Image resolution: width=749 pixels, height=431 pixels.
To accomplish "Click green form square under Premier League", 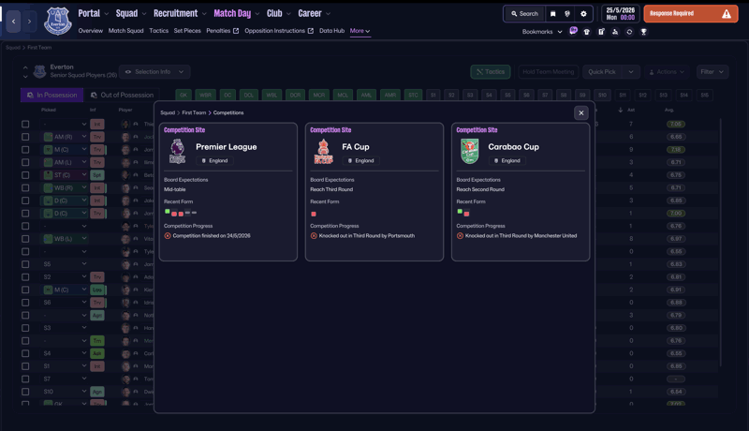I will 168,211.
